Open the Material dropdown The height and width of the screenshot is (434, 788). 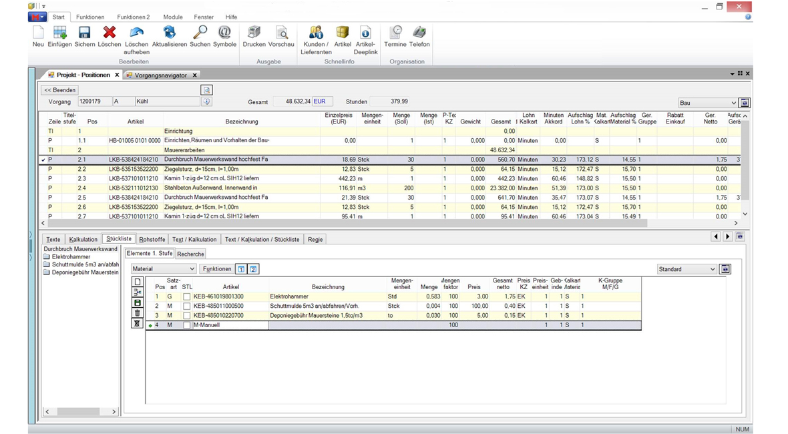tap(192, 269)
